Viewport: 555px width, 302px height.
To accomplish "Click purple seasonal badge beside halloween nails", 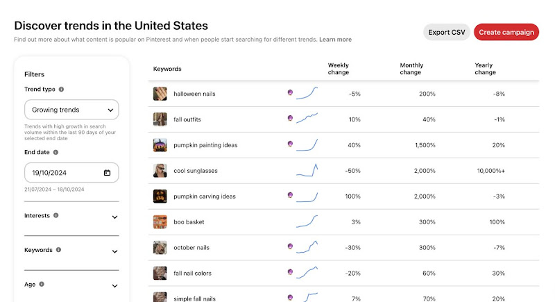I will coord(290,92).
